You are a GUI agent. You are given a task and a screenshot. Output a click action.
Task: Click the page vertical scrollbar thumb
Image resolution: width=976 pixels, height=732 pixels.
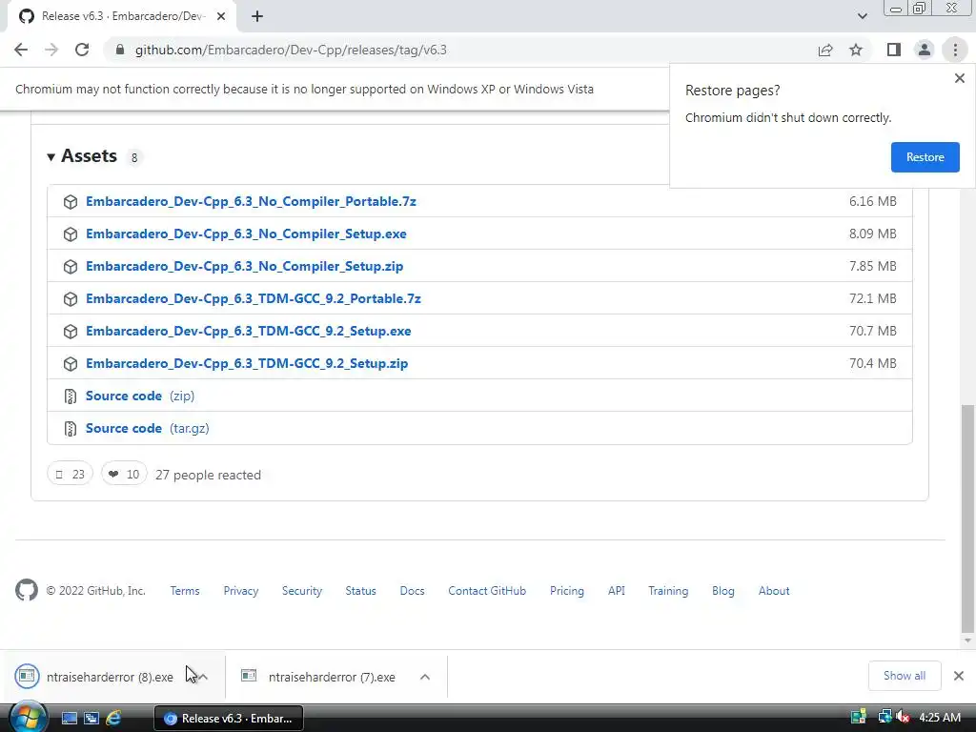[967, 518]
